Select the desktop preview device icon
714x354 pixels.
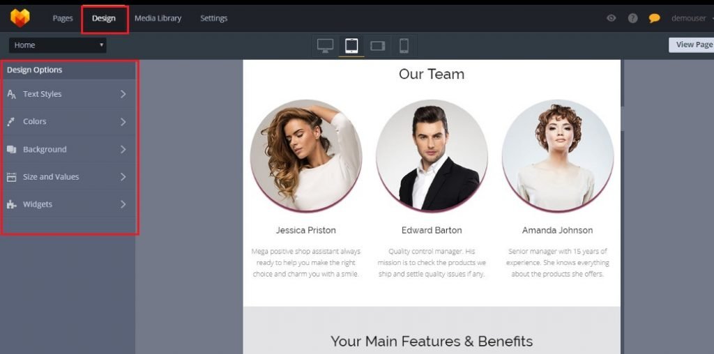tap(325, 45)
